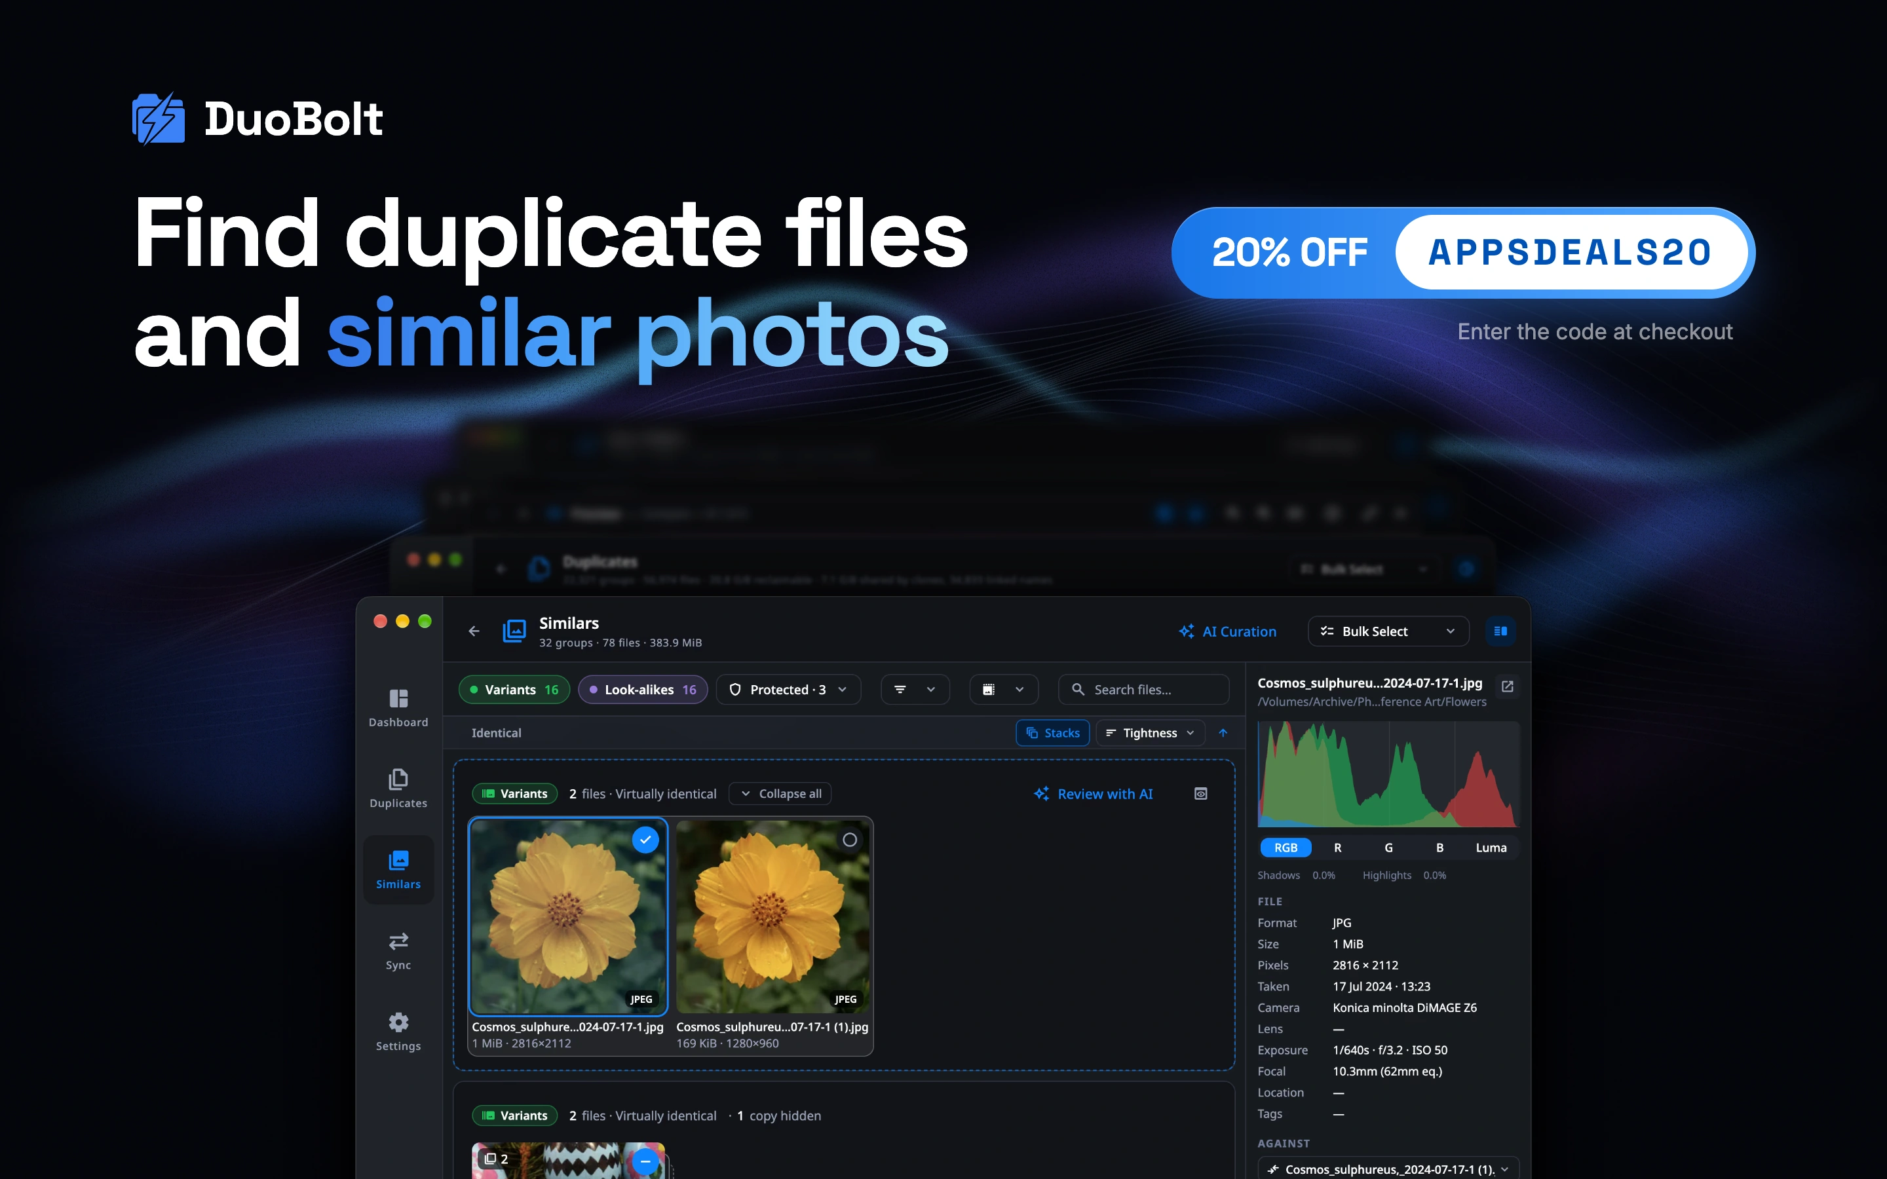Click the APPSDEALS20 promo code pill
The image size is (1887, 1179).
pyautogui.click(x=1571, y=252)
